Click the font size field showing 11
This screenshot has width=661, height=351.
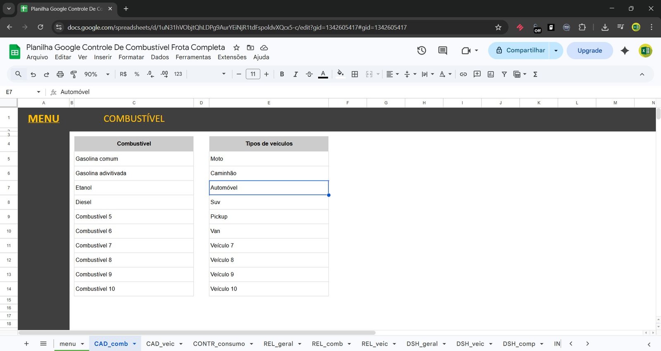coord(253,74)
